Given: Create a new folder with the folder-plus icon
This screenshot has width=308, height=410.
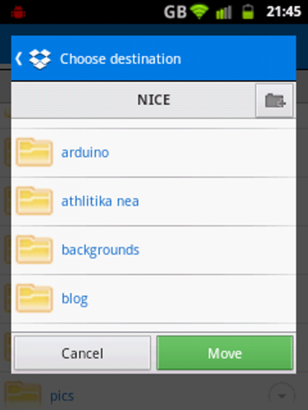Looking at the screenshot, I should click(x=274, y=100).
